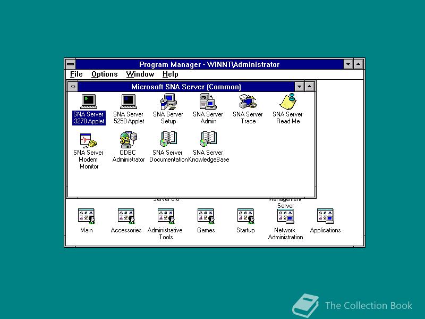Open the Options menu
The height and width of the screenshot is (319, 425).
[104, 74]
